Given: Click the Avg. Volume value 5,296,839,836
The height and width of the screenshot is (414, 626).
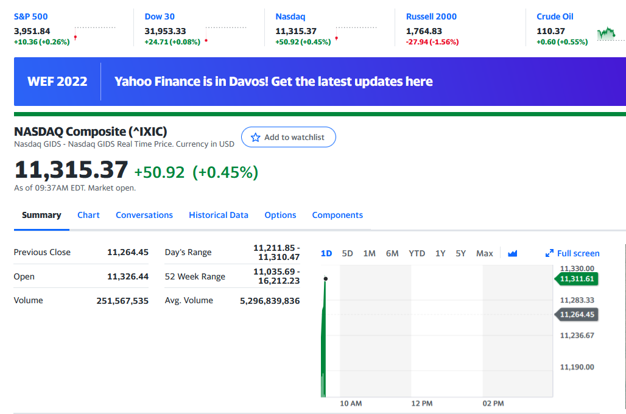Looking at the screenshot, I should [x=270, y=301].
